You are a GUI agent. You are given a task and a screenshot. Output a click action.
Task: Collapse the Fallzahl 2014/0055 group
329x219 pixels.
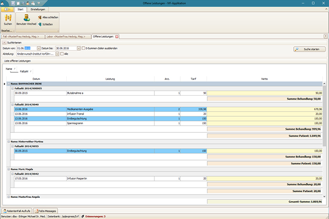pyautogui.click(x=12, y=146)
